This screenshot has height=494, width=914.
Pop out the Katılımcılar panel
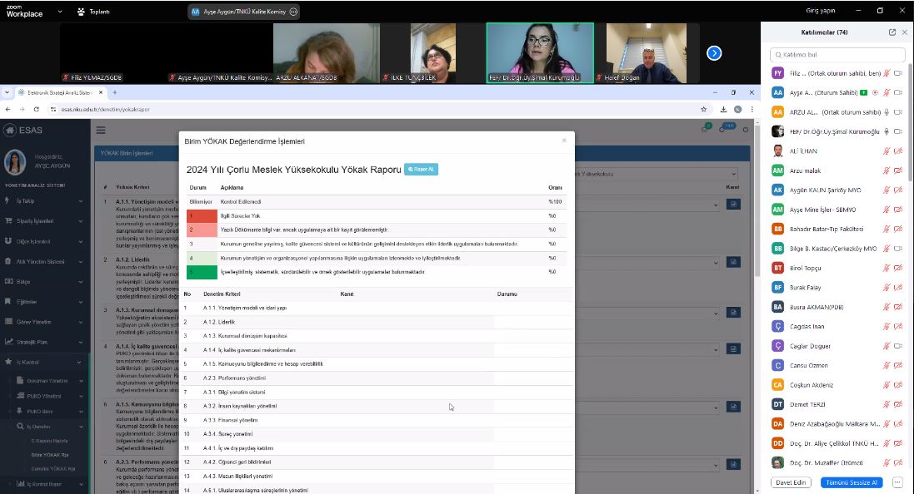point(892,32)
